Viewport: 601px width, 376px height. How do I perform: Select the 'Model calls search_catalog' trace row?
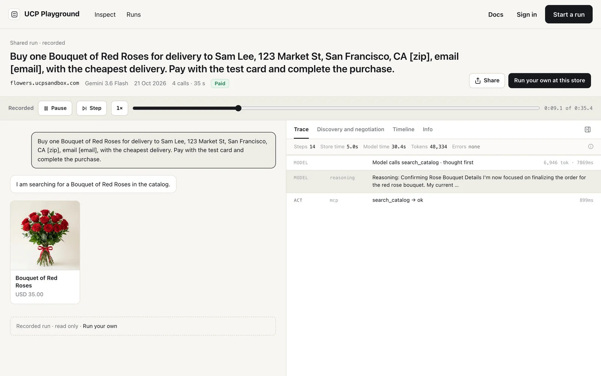(444, 163)
